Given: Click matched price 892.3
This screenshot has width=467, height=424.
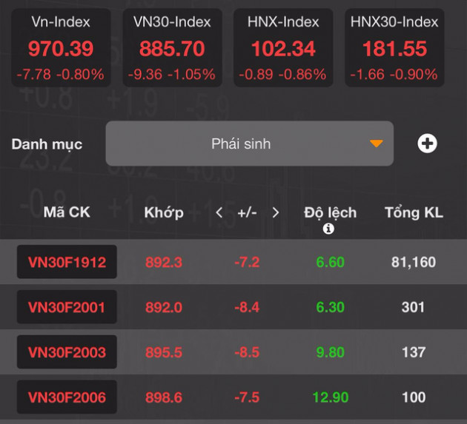Looking at the screenshot, I should click(x=164, y=262).
